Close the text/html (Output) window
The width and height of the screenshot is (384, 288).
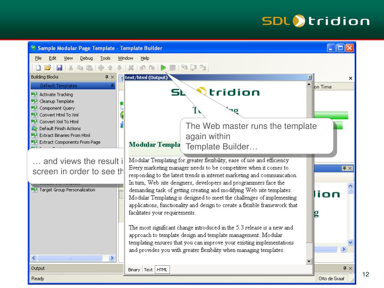click(310, 77)
